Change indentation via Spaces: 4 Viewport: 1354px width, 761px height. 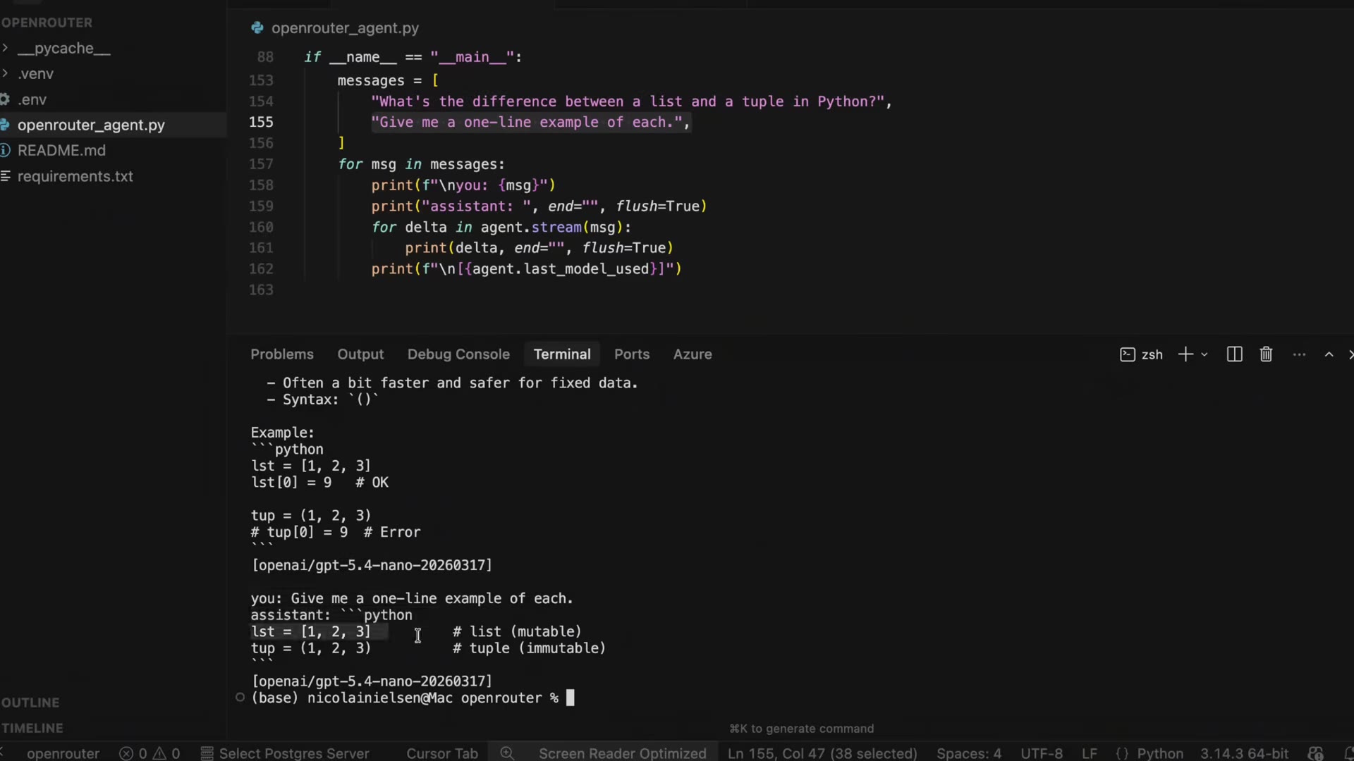(969, 753)
